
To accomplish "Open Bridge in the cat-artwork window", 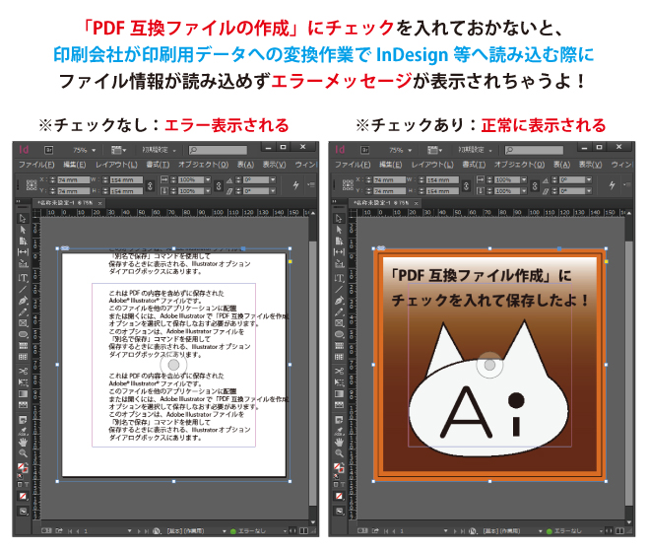I will tap(365, 150).
